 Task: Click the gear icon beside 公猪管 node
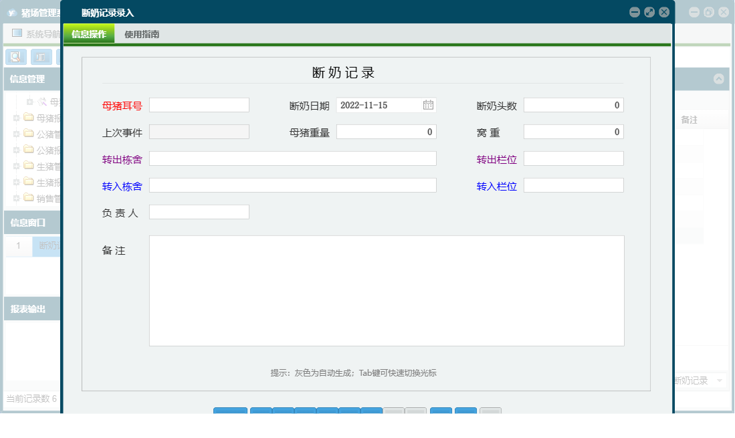(15, 134)
